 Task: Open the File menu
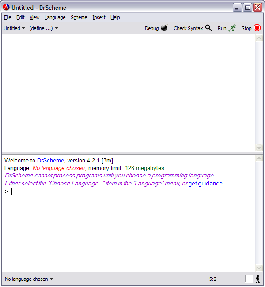(x=8, y=17)
